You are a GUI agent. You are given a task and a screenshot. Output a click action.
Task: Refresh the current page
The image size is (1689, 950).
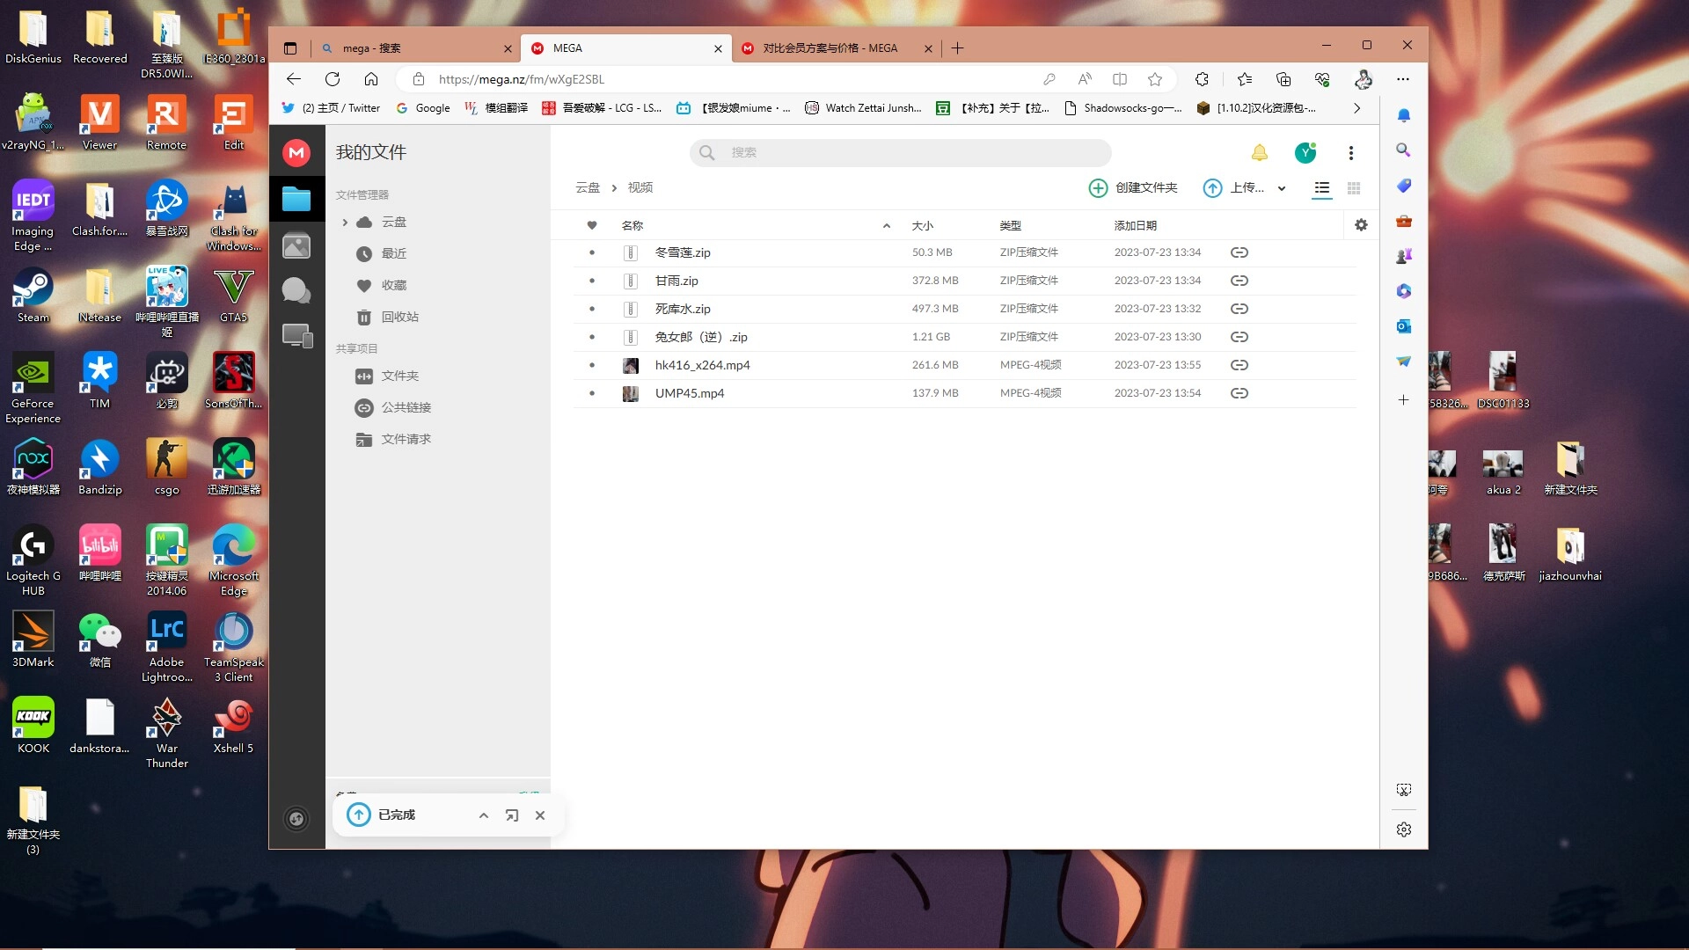[x=333, y=79]
